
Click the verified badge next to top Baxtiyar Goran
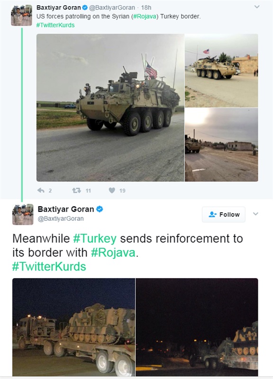[85, 8]
